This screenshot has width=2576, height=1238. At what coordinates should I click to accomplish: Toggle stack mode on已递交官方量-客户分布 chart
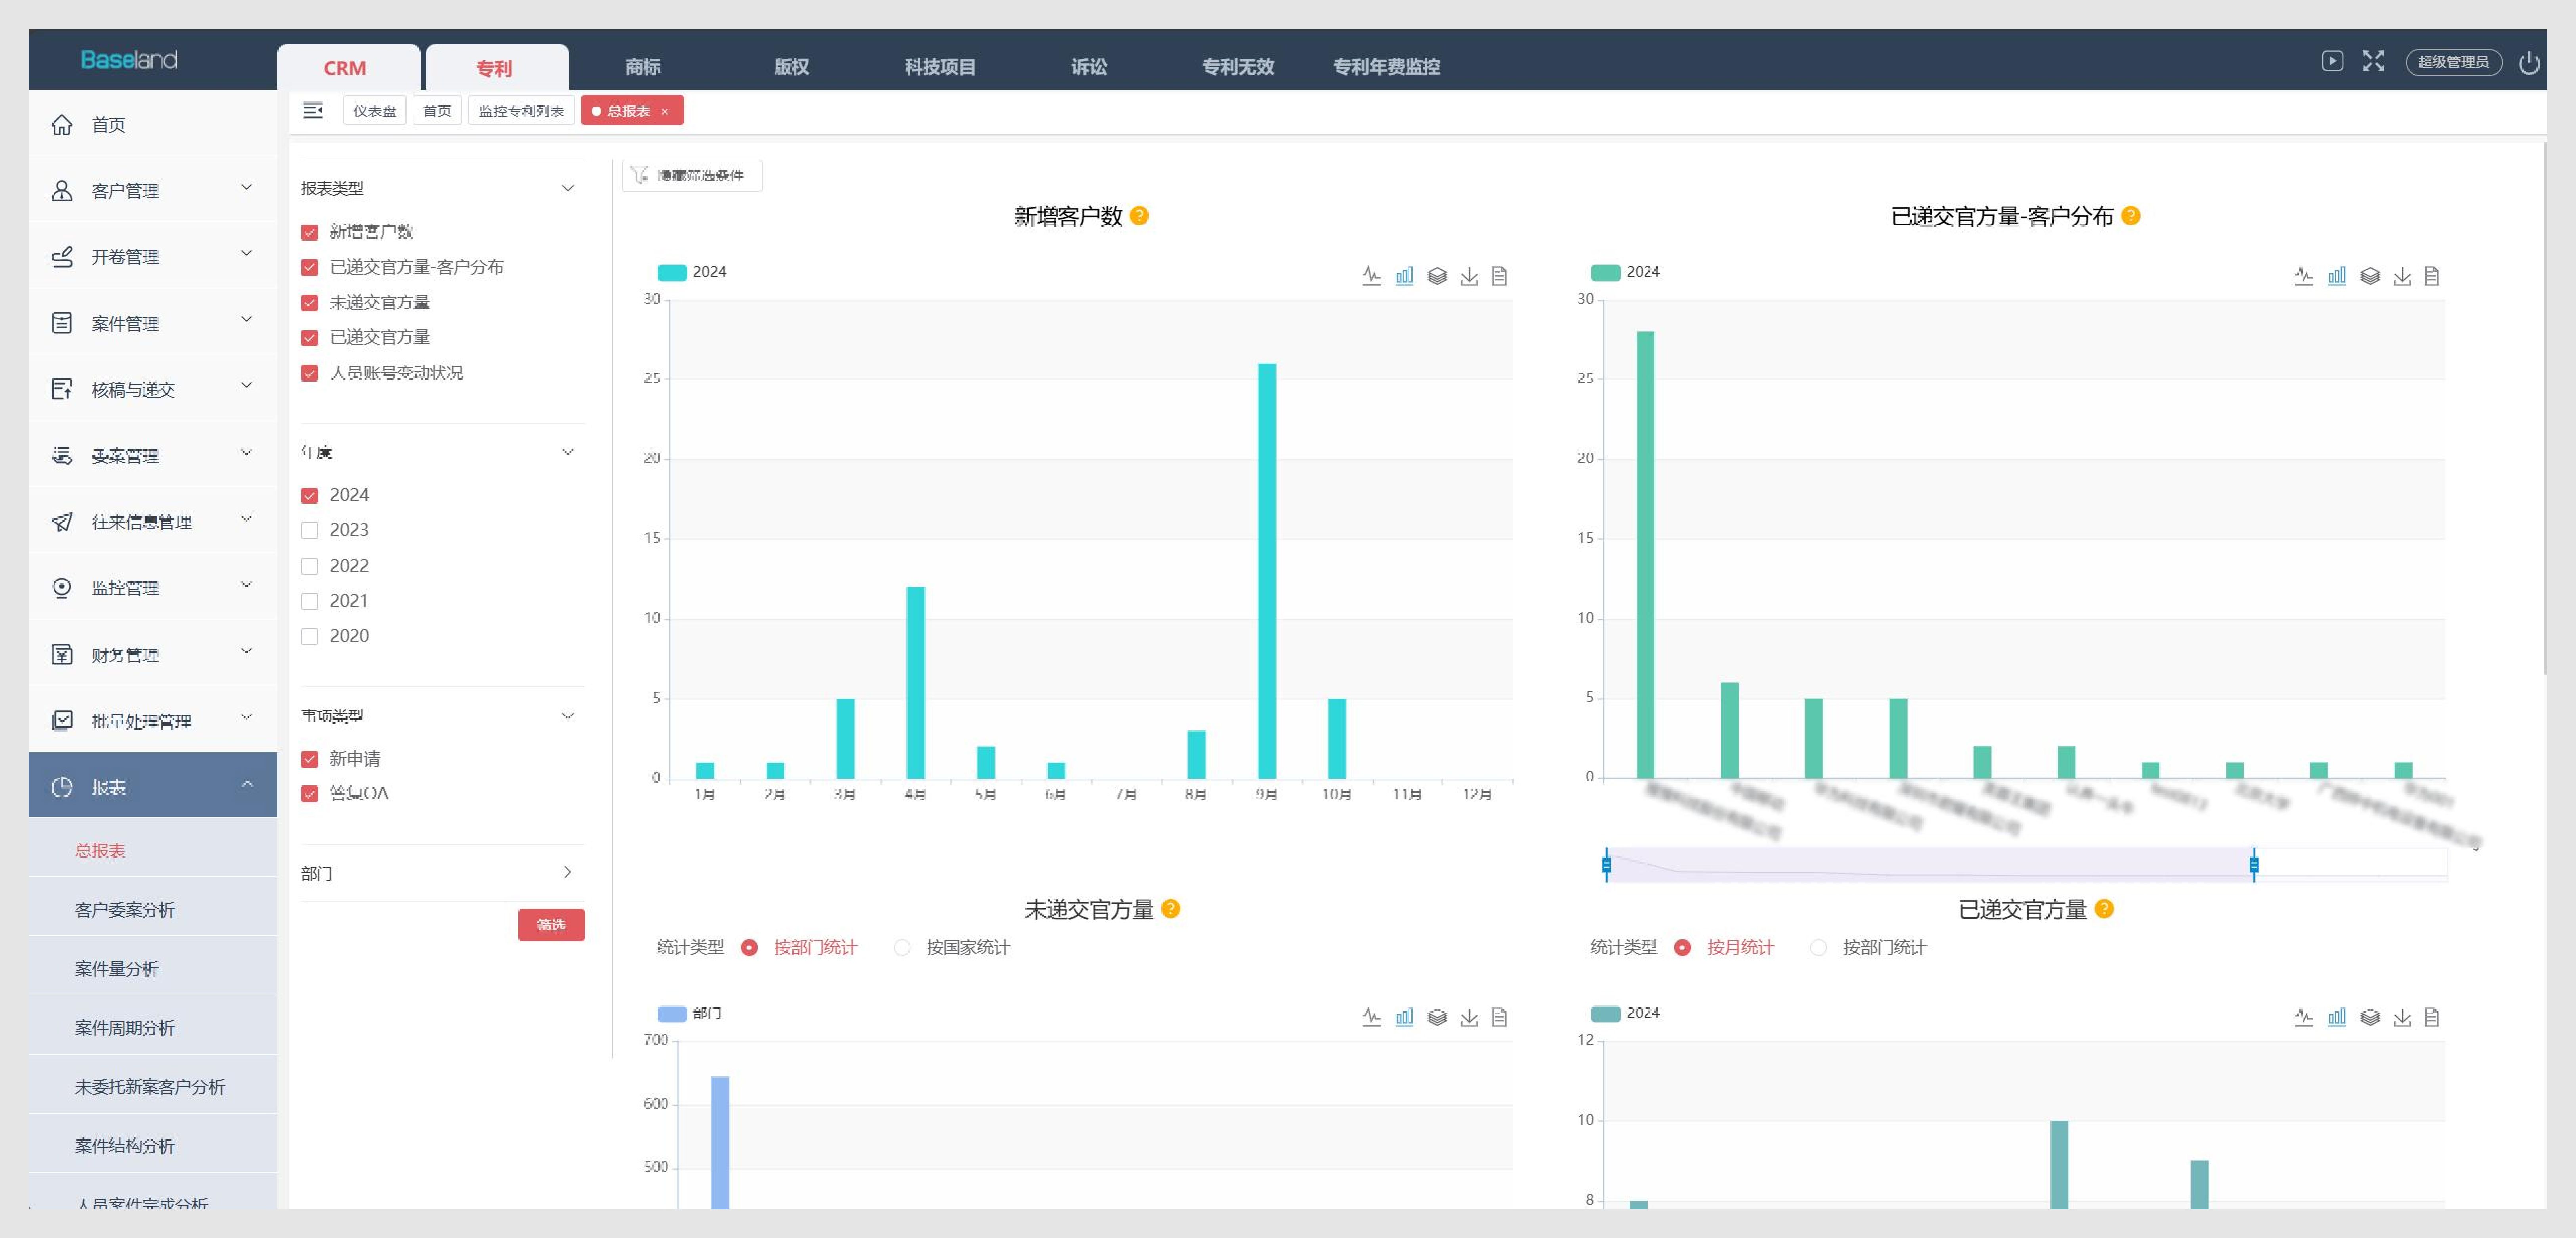tap(2370, 276)
